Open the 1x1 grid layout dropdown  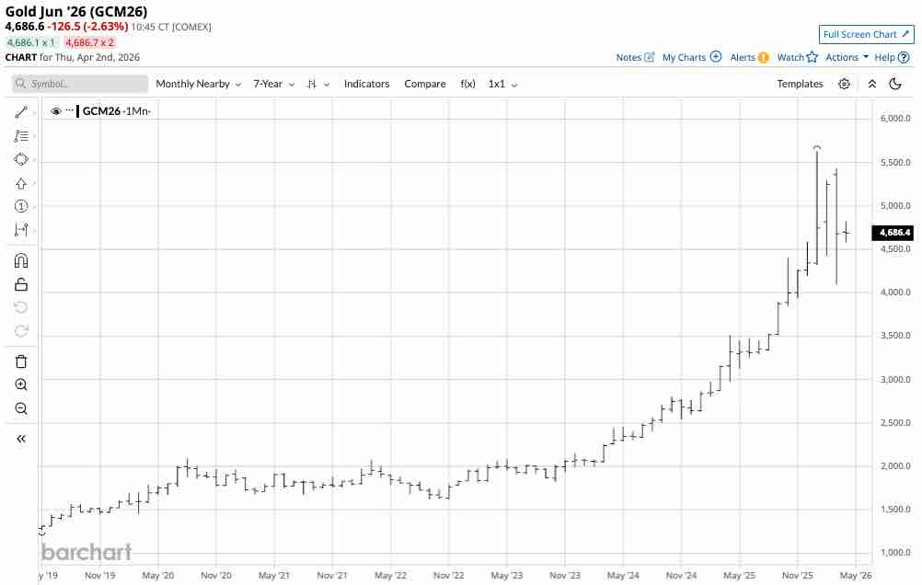tap(501, 84)
